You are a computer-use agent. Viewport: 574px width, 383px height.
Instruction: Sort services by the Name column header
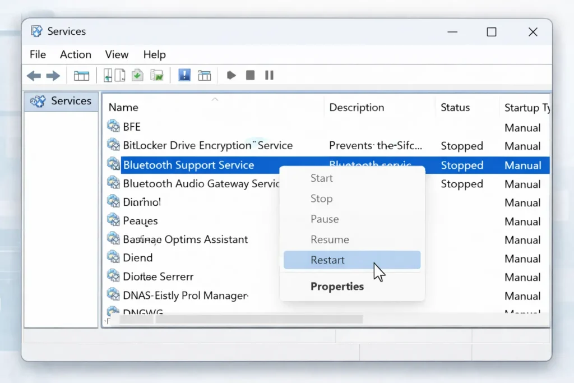[123, 107]
